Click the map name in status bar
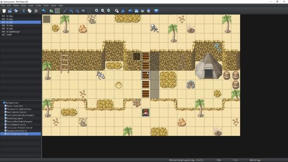Image resolution: width=288 pixels, height=162 pixels. coord(186,160)
